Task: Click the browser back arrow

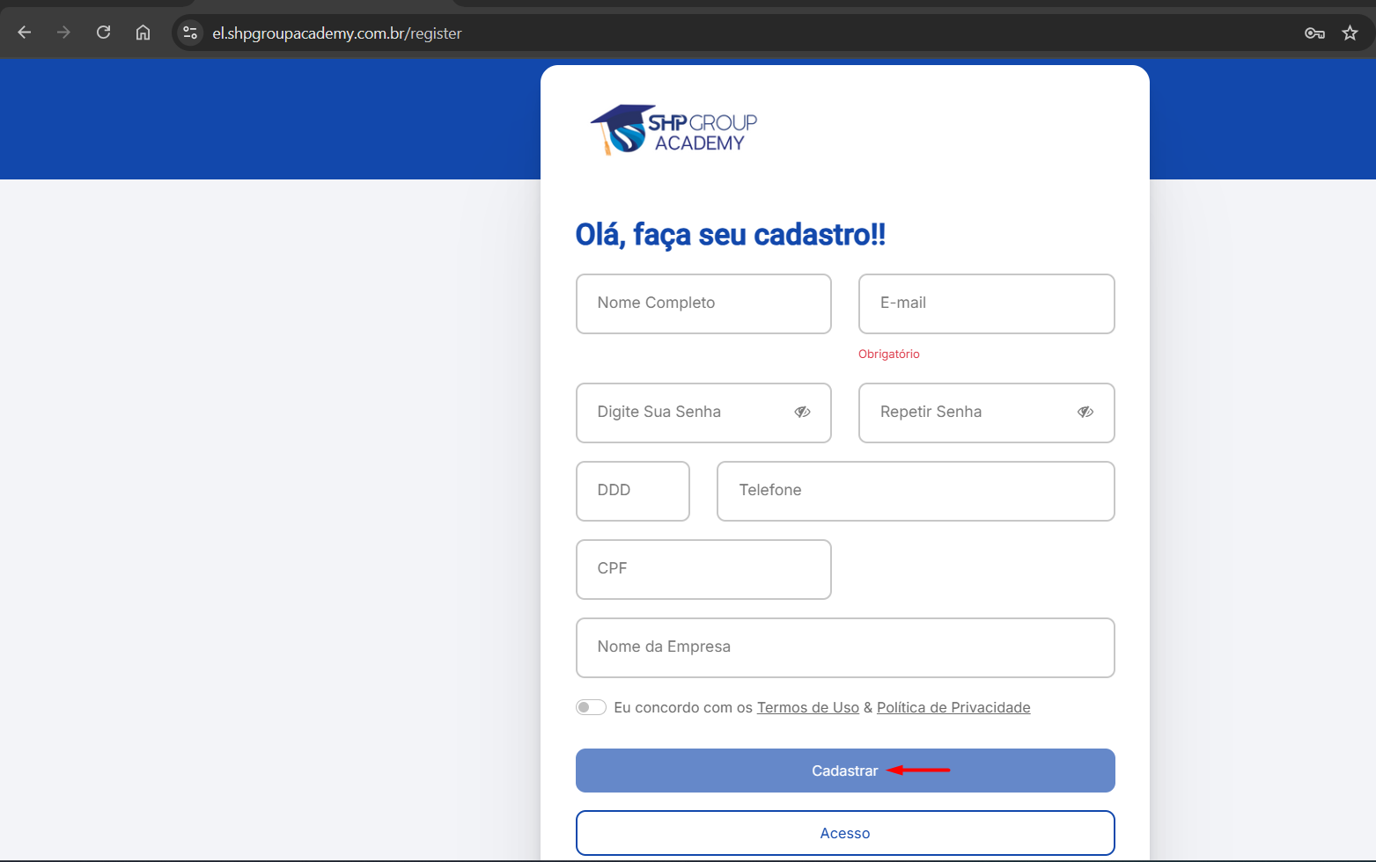Action: pyautogui.click(x=25, y=33)
